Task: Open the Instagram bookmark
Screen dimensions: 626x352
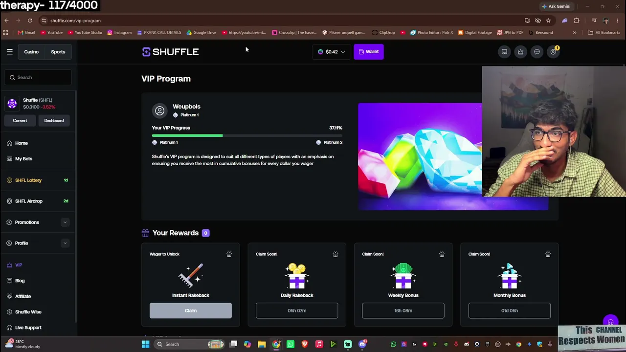Action: click(x=119, y=33)
